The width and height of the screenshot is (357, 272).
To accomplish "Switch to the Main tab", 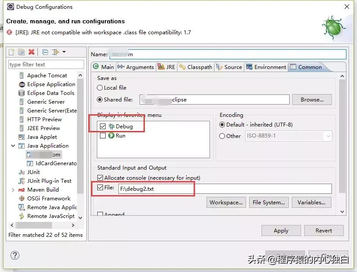I will click(103, 67).
